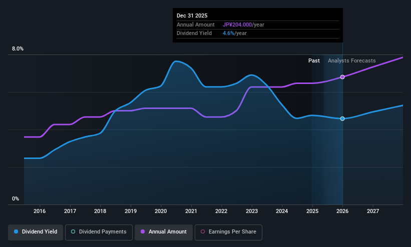Enable the Dividend Payments series
This screenshot has height=247, width=411.
[99, 232]
